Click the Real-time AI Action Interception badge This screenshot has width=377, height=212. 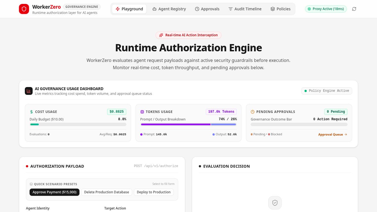point(188,35)
